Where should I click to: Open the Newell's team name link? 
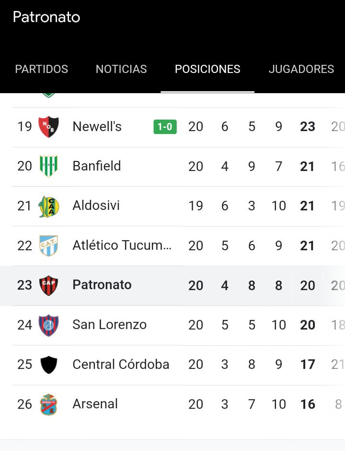click(97, 126)
